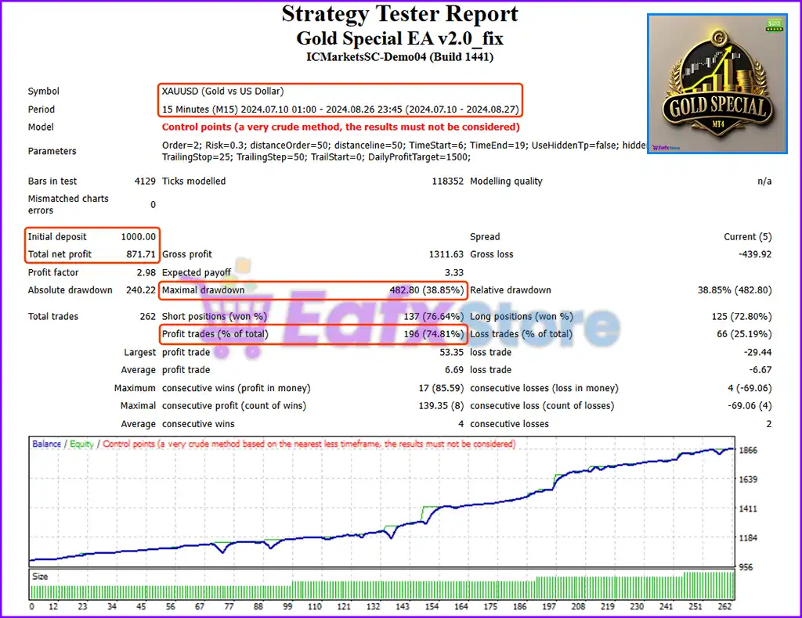Click the average consecutive losses value 2
This screenshot has width=802, height=618.
click(769, 423)
